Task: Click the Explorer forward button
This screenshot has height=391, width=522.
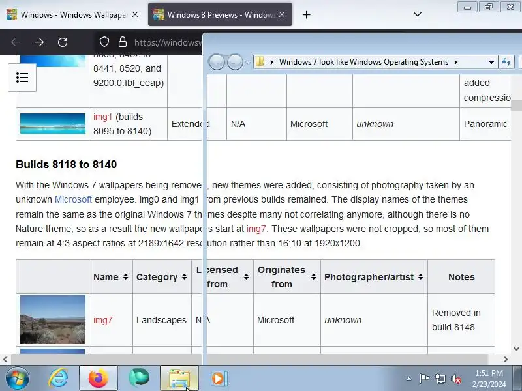Action: (x=235, y=62)
